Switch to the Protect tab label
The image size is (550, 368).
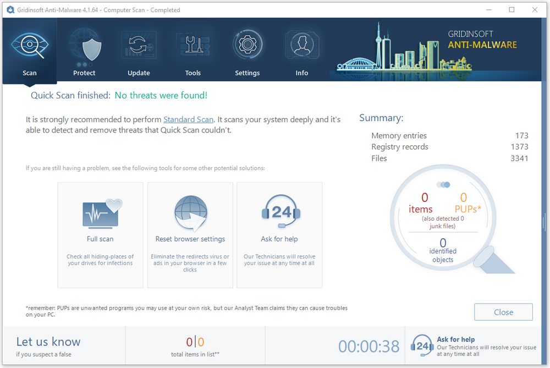coord(84,73)
